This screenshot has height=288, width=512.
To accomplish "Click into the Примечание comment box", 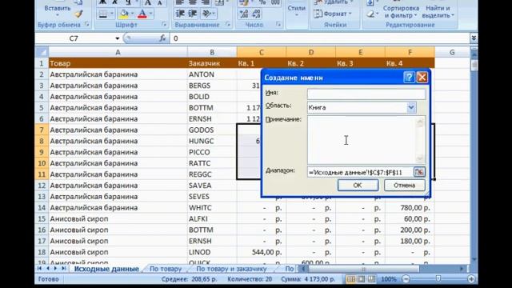I will coord(361,140).
